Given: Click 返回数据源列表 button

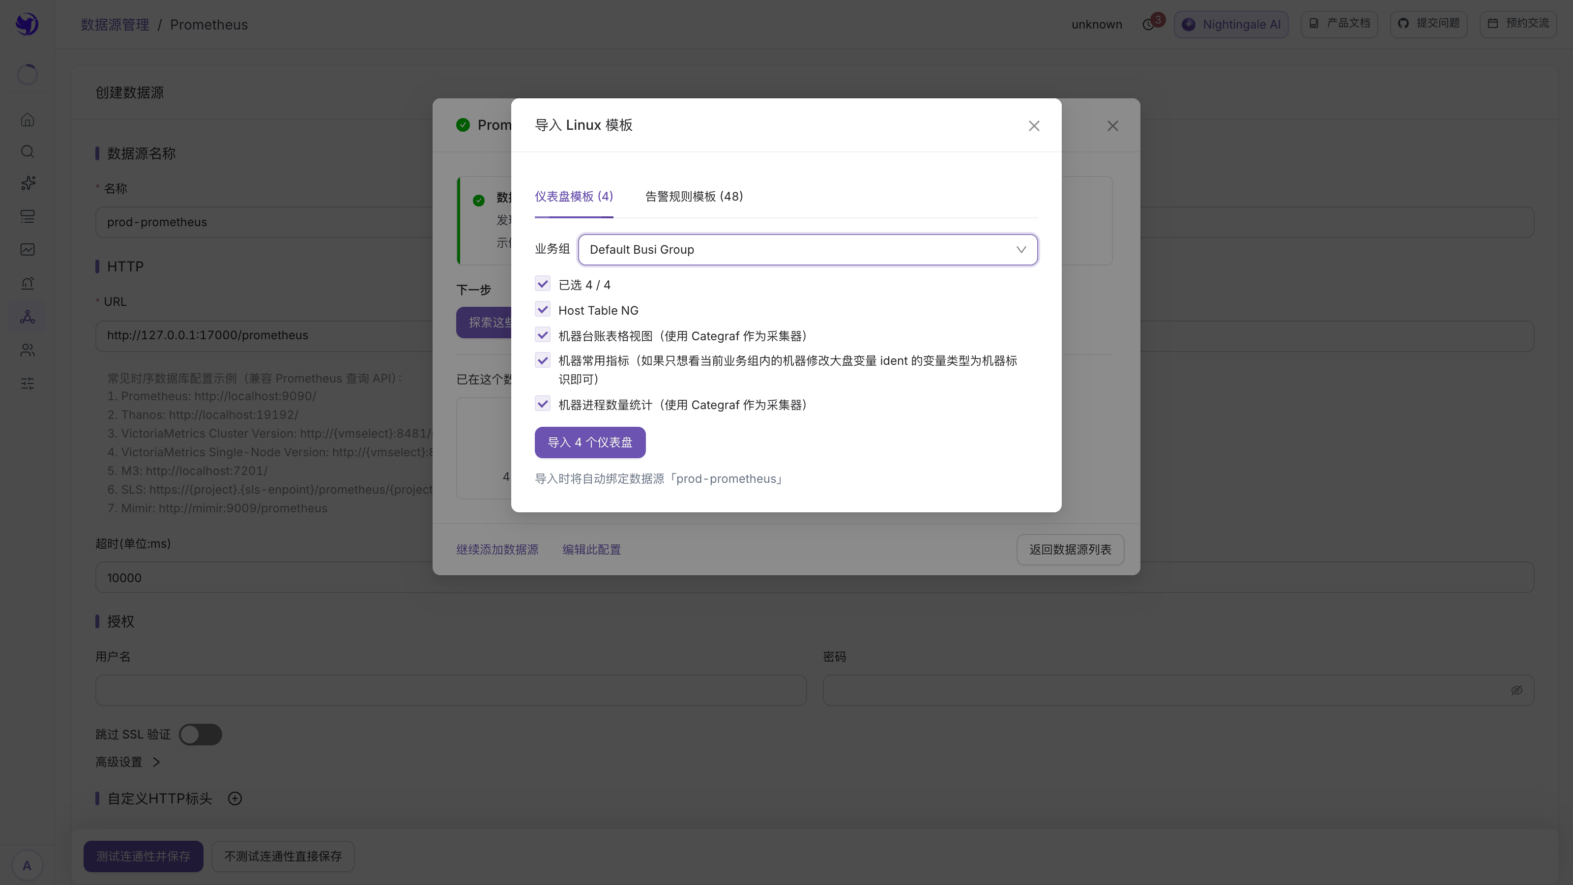Looking at the screenshot, I should click(1071, 550).
